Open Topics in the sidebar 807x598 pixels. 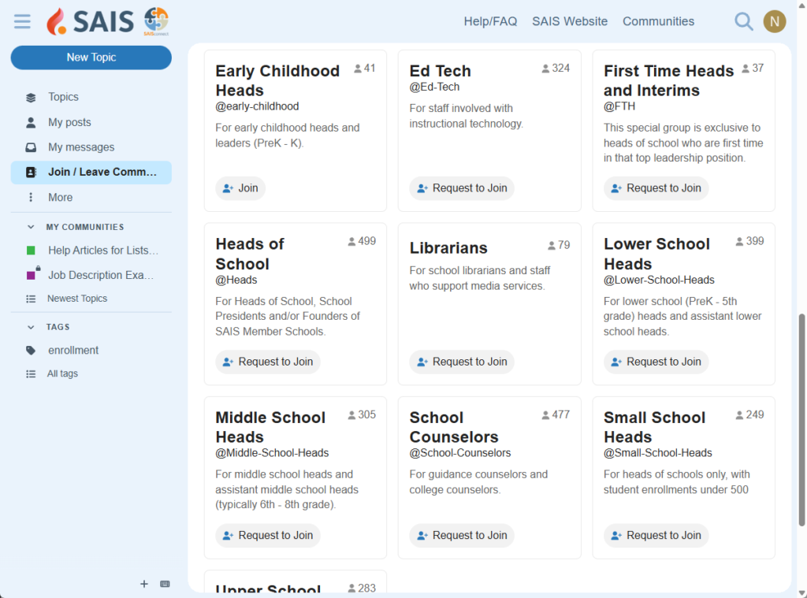63,97
